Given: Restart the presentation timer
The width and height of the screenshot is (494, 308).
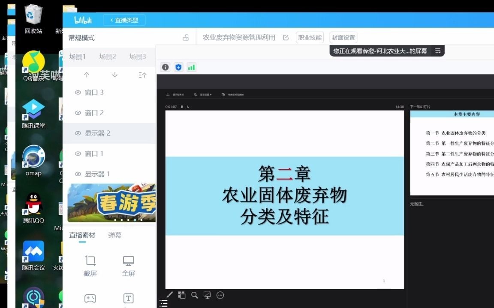Looking at the screenshot, I should coord(188,107).
